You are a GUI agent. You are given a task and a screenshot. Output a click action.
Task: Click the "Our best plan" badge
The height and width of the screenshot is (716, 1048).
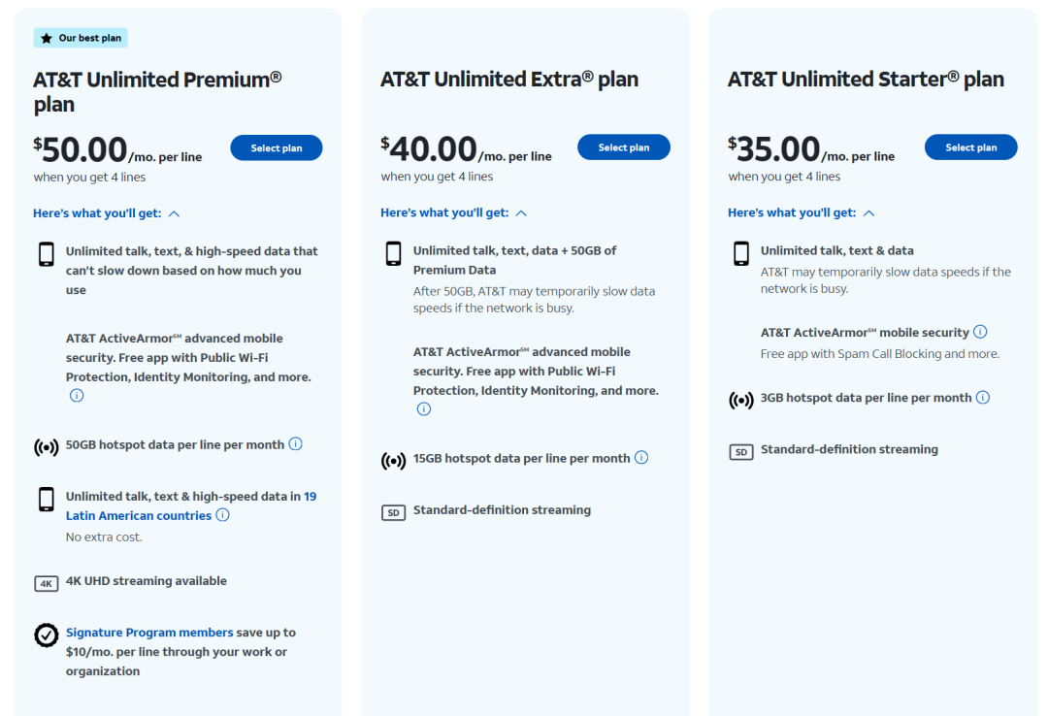[82, 38]
